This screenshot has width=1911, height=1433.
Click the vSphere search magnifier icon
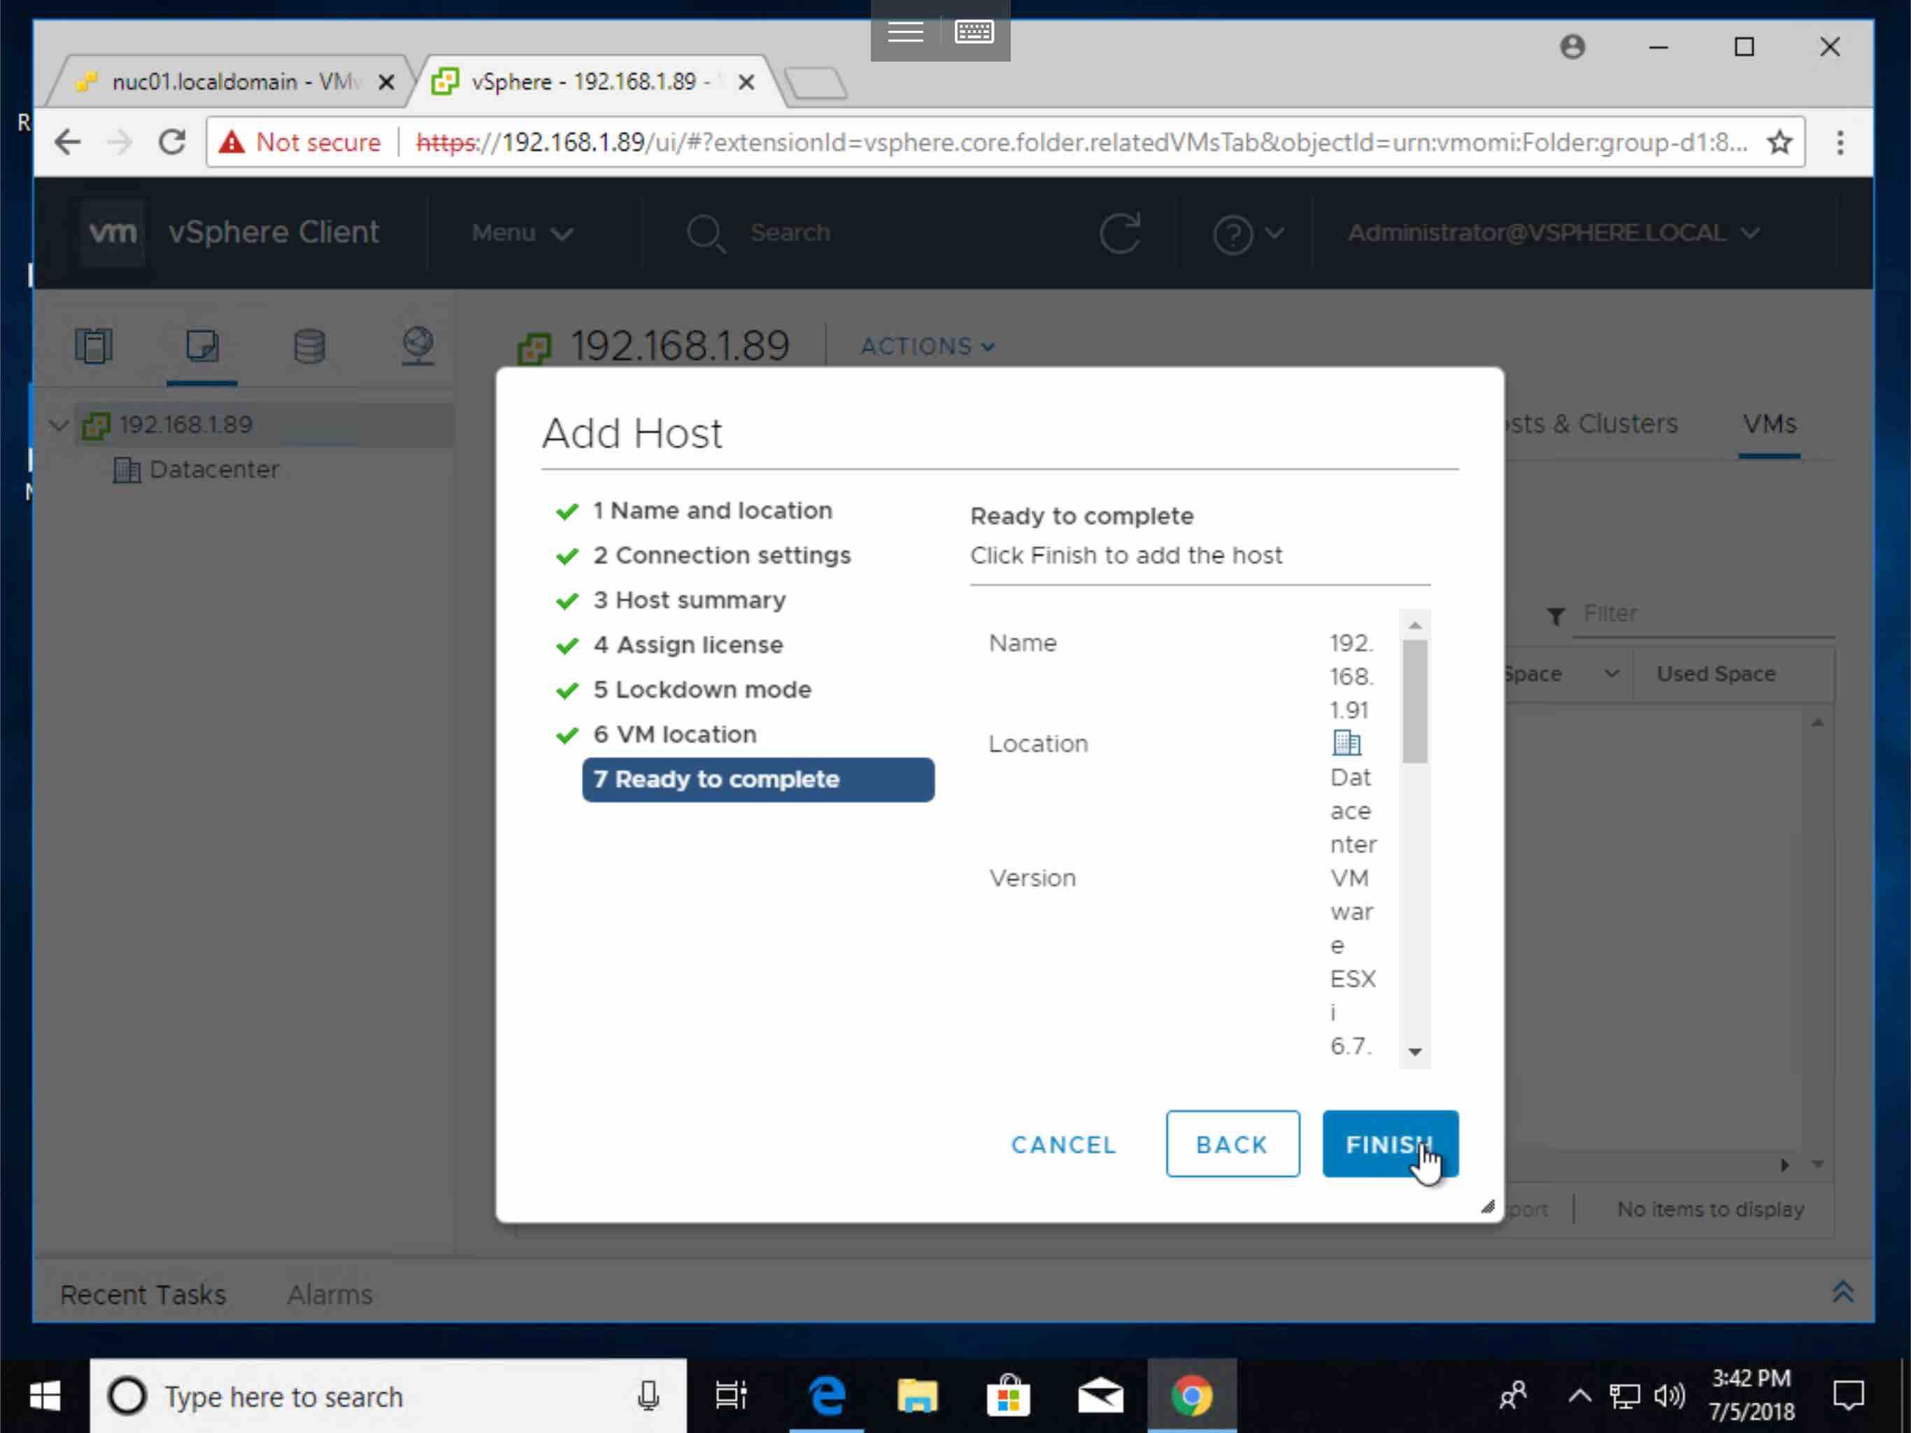pyautogui.click(x=706, y=234)
